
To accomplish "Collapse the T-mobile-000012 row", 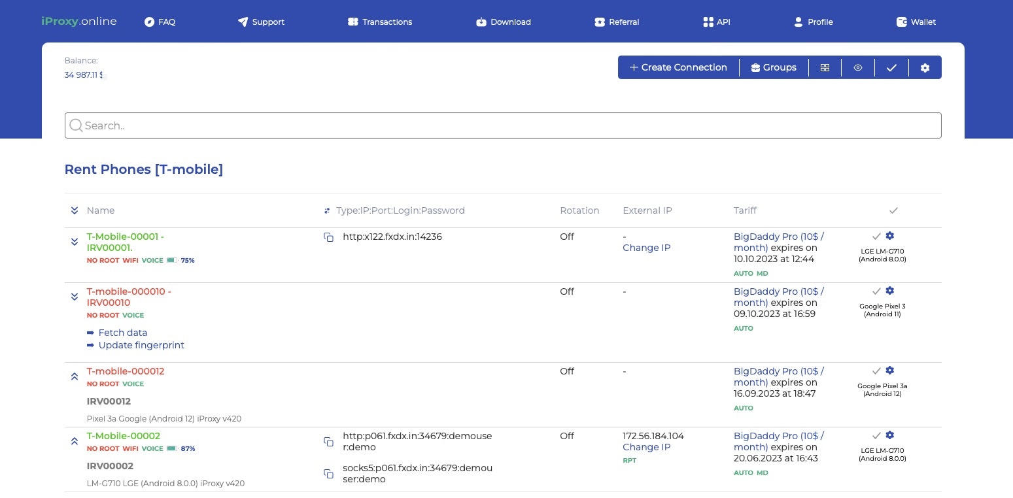I will coord(75,376).
